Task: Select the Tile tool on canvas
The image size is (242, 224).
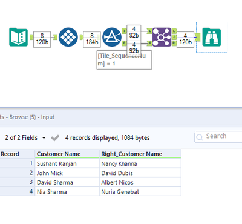Action: (x=68, y=38)
